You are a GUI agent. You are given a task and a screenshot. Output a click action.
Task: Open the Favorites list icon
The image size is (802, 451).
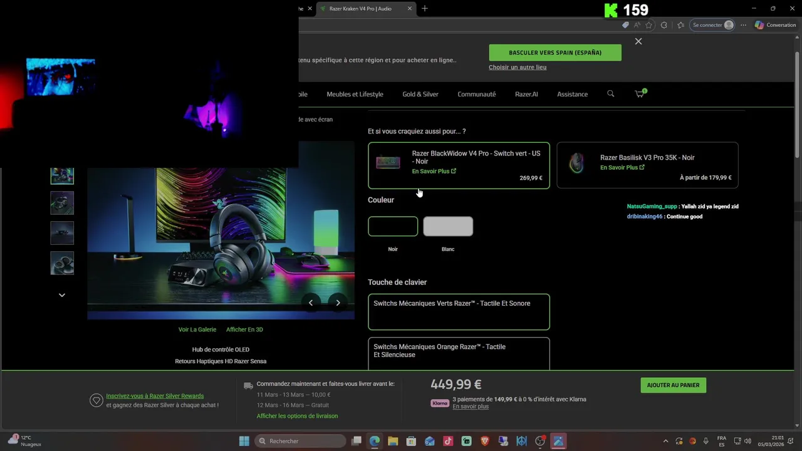[680, 25]
